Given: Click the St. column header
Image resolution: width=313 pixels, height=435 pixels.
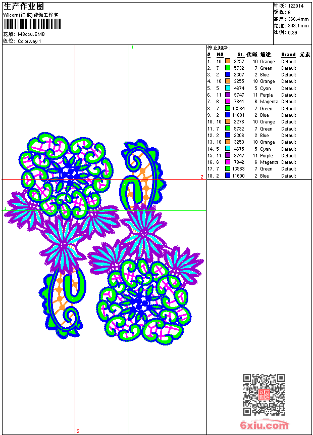Looking at the screenshot, I should pyautogui.click(x=241, y=55).
